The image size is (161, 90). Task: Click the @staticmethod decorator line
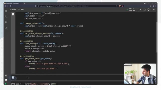coord(27,56)
